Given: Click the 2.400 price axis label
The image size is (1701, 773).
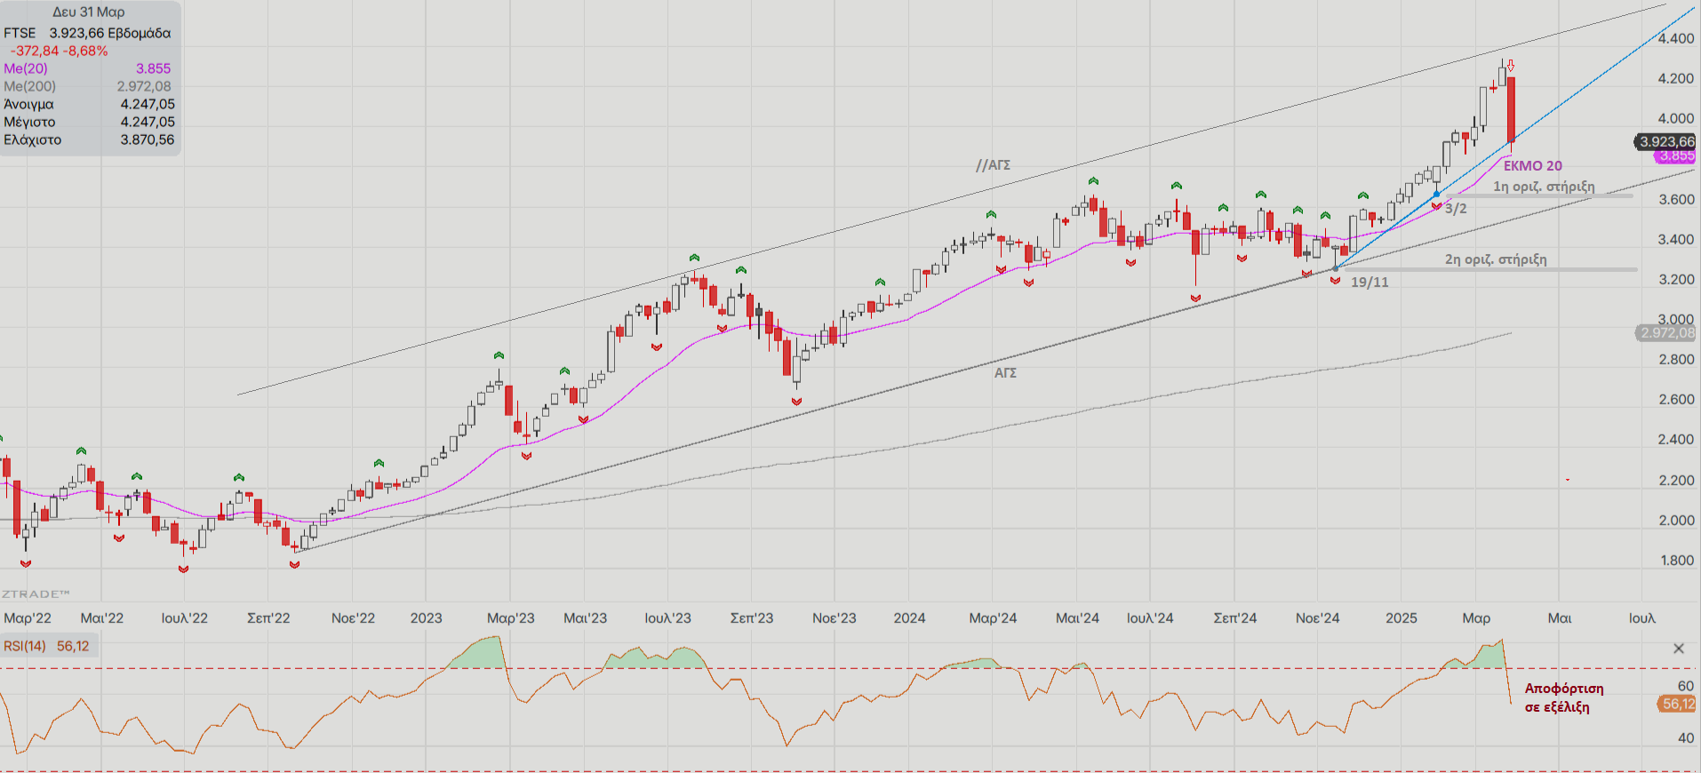Looking at the screenshot, I should pyautogui.click(x=1676, y=440).
